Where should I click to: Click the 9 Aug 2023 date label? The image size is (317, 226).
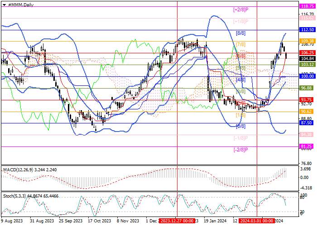click(x=12, y=221)
